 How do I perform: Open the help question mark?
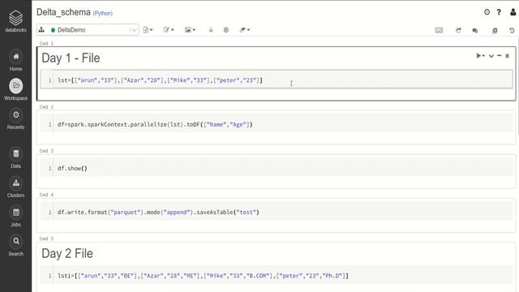click(x=499, y=12)
